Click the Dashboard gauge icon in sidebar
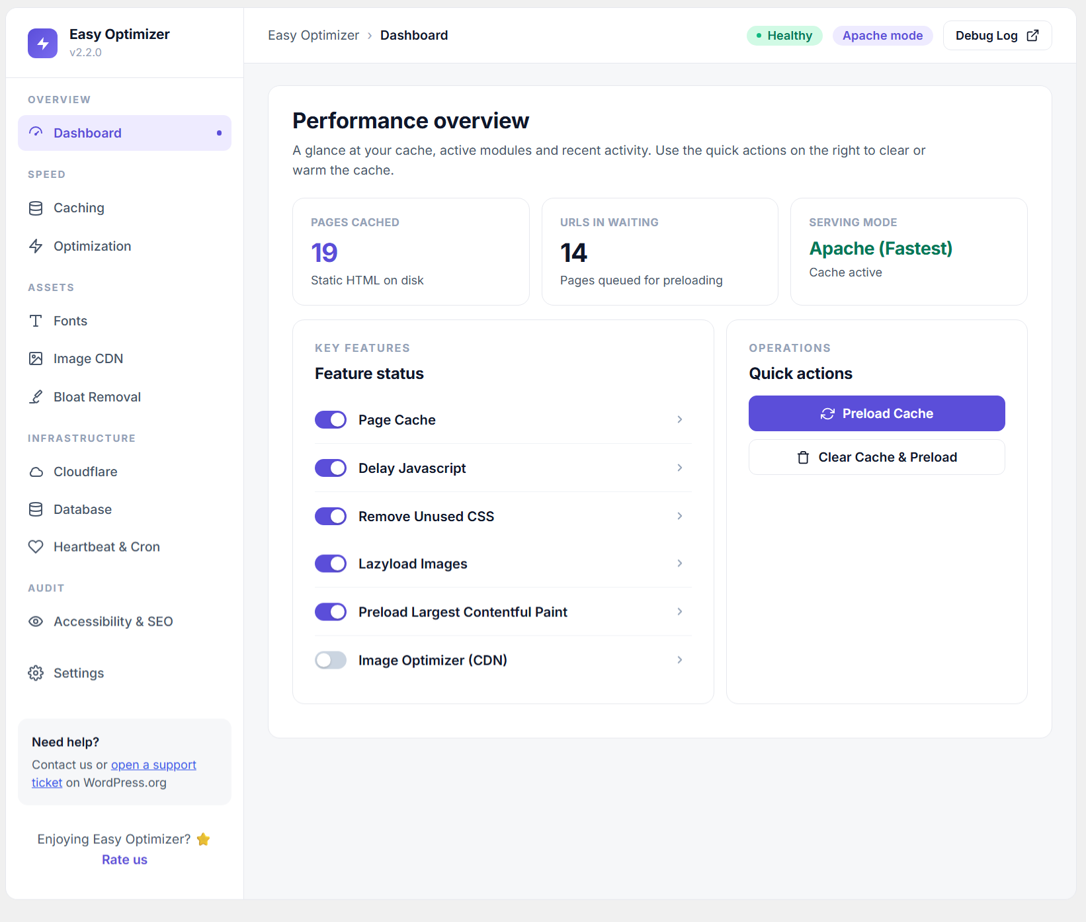 36,132
